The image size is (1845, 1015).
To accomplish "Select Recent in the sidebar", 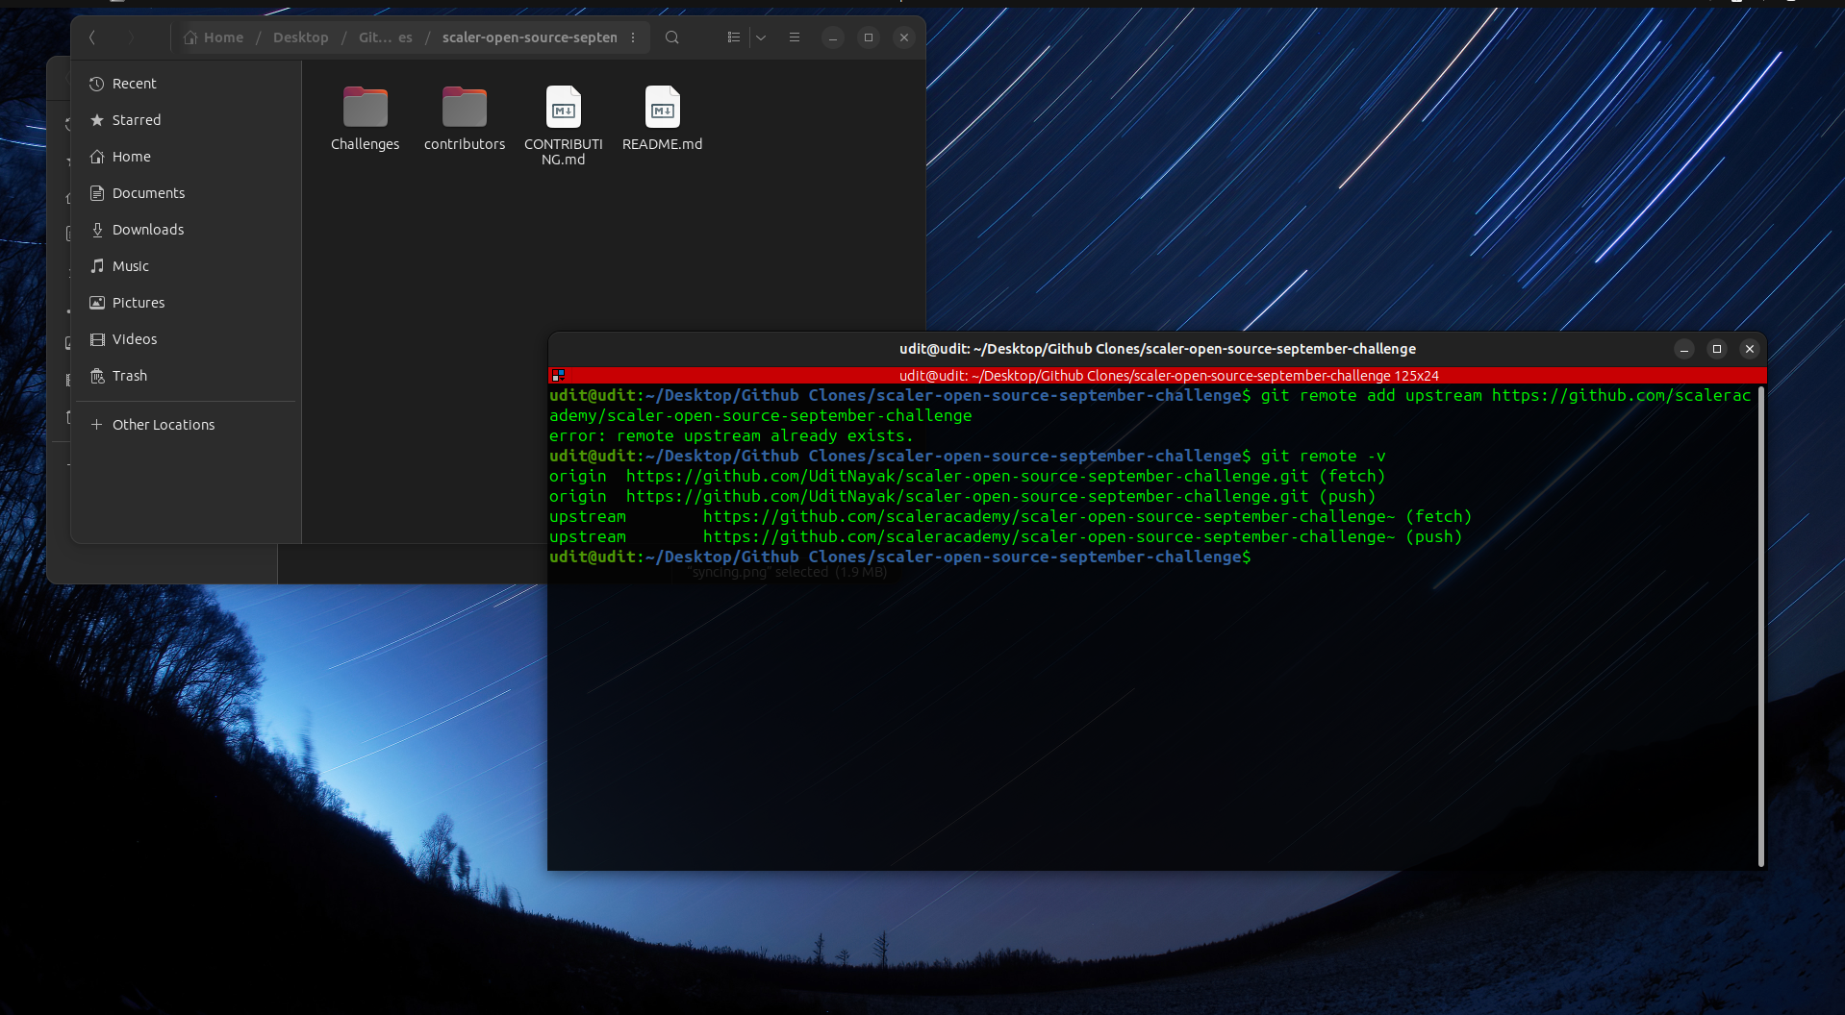I will tap(133, 84).
